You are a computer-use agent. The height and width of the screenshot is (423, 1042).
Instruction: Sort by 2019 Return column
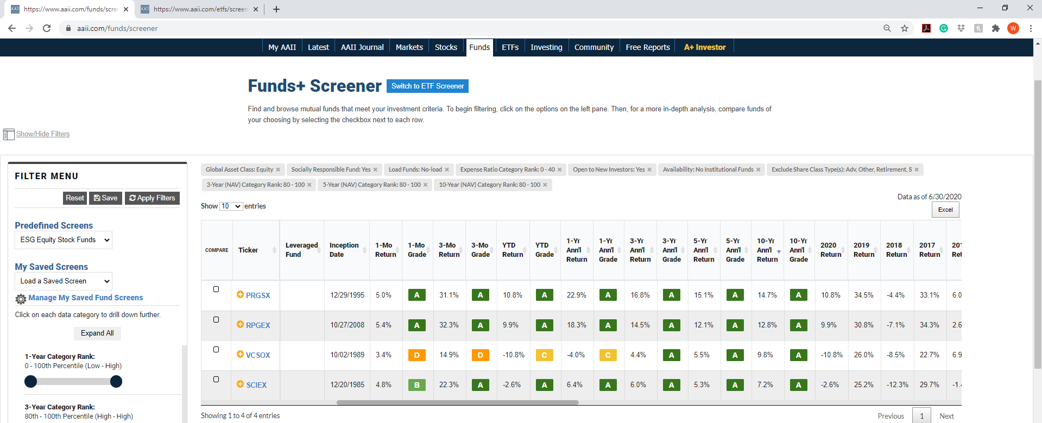[864, 250]
